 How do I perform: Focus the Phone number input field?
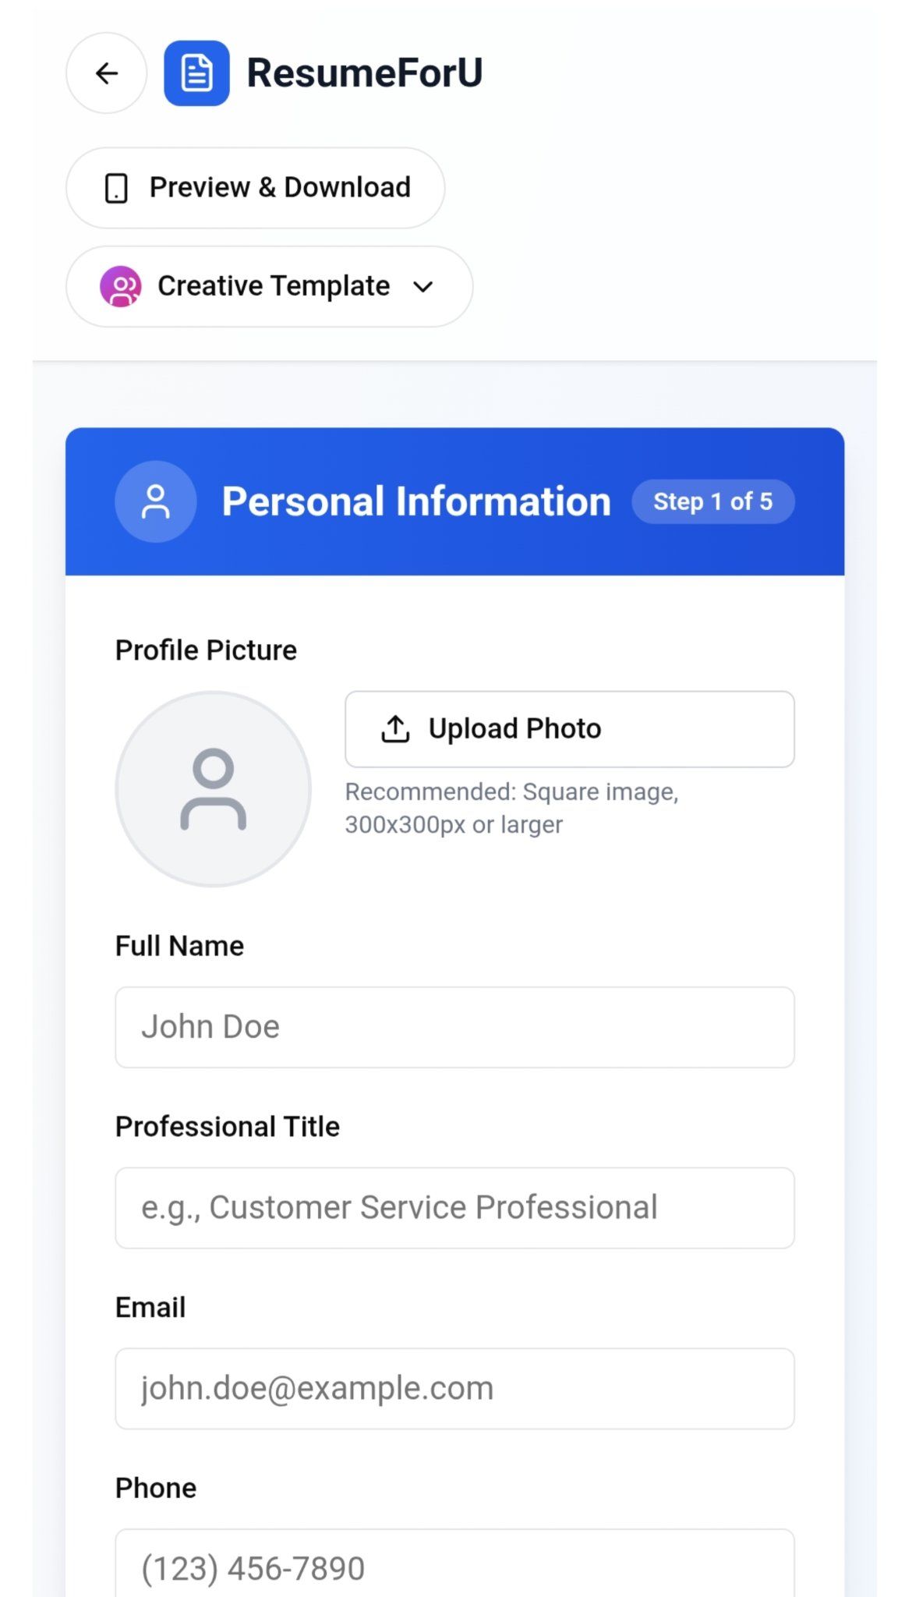[x=455, y=1563]
